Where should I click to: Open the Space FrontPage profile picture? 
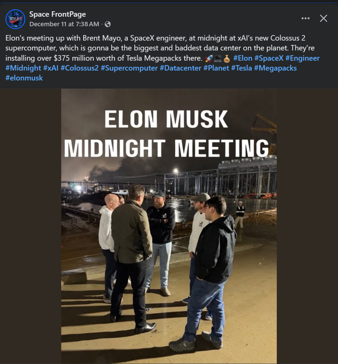[x=15, y=19]
